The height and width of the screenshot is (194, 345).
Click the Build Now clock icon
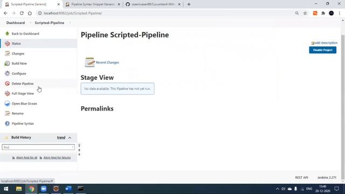7,64
